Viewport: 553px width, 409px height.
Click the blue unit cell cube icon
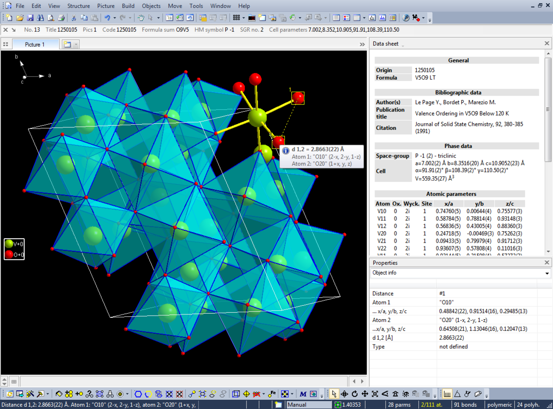[236, 394]
